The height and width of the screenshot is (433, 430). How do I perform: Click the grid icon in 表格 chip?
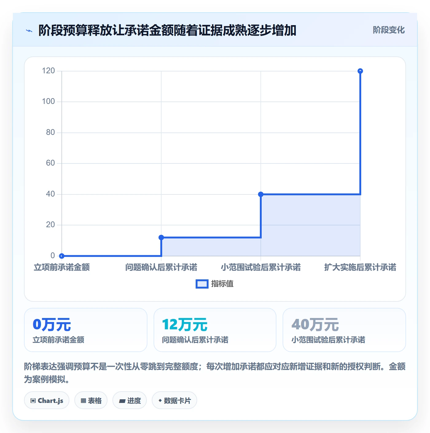(83, 401)
